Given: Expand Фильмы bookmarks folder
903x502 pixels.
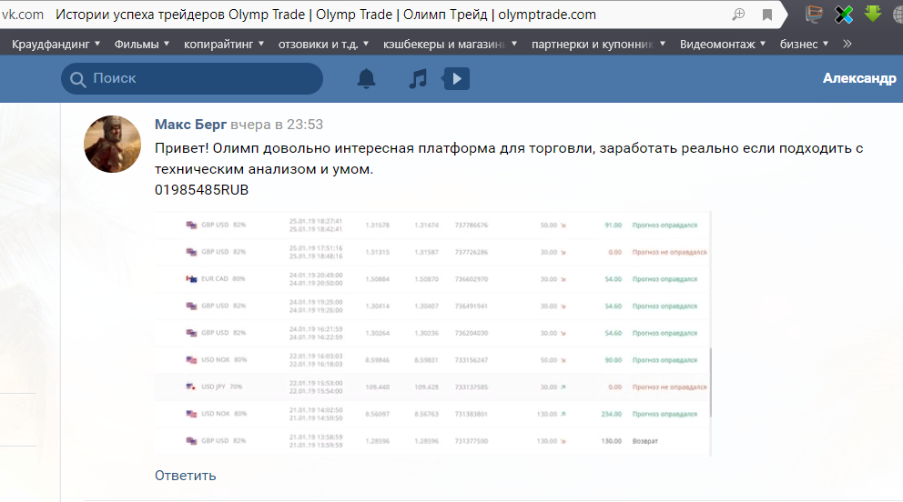Looking at the screenshot, I should 142,44.
